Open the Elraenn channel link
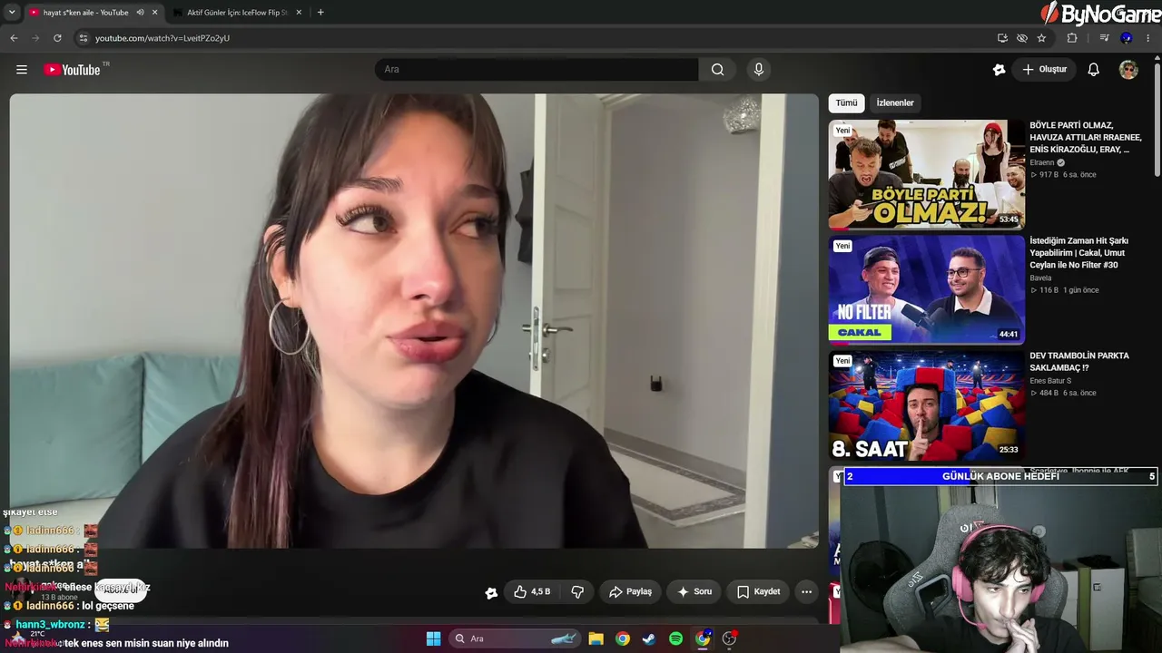This screenshot has height=653, width=1162. (1042, 163)
